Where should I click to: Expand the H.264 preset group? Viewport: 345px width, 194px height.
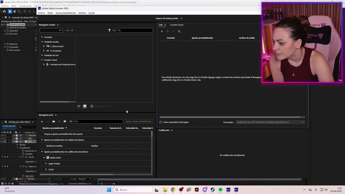click(46, 169)
